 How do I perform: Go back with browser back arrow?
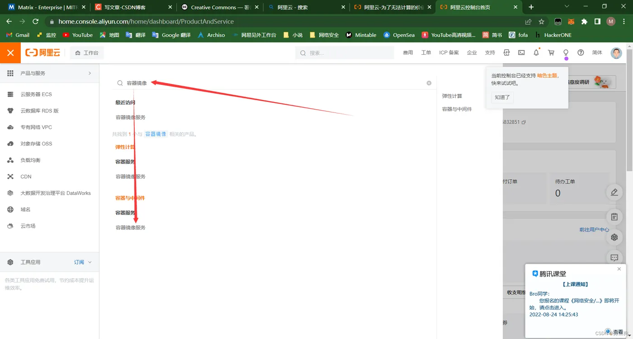(x=9, y=21)
